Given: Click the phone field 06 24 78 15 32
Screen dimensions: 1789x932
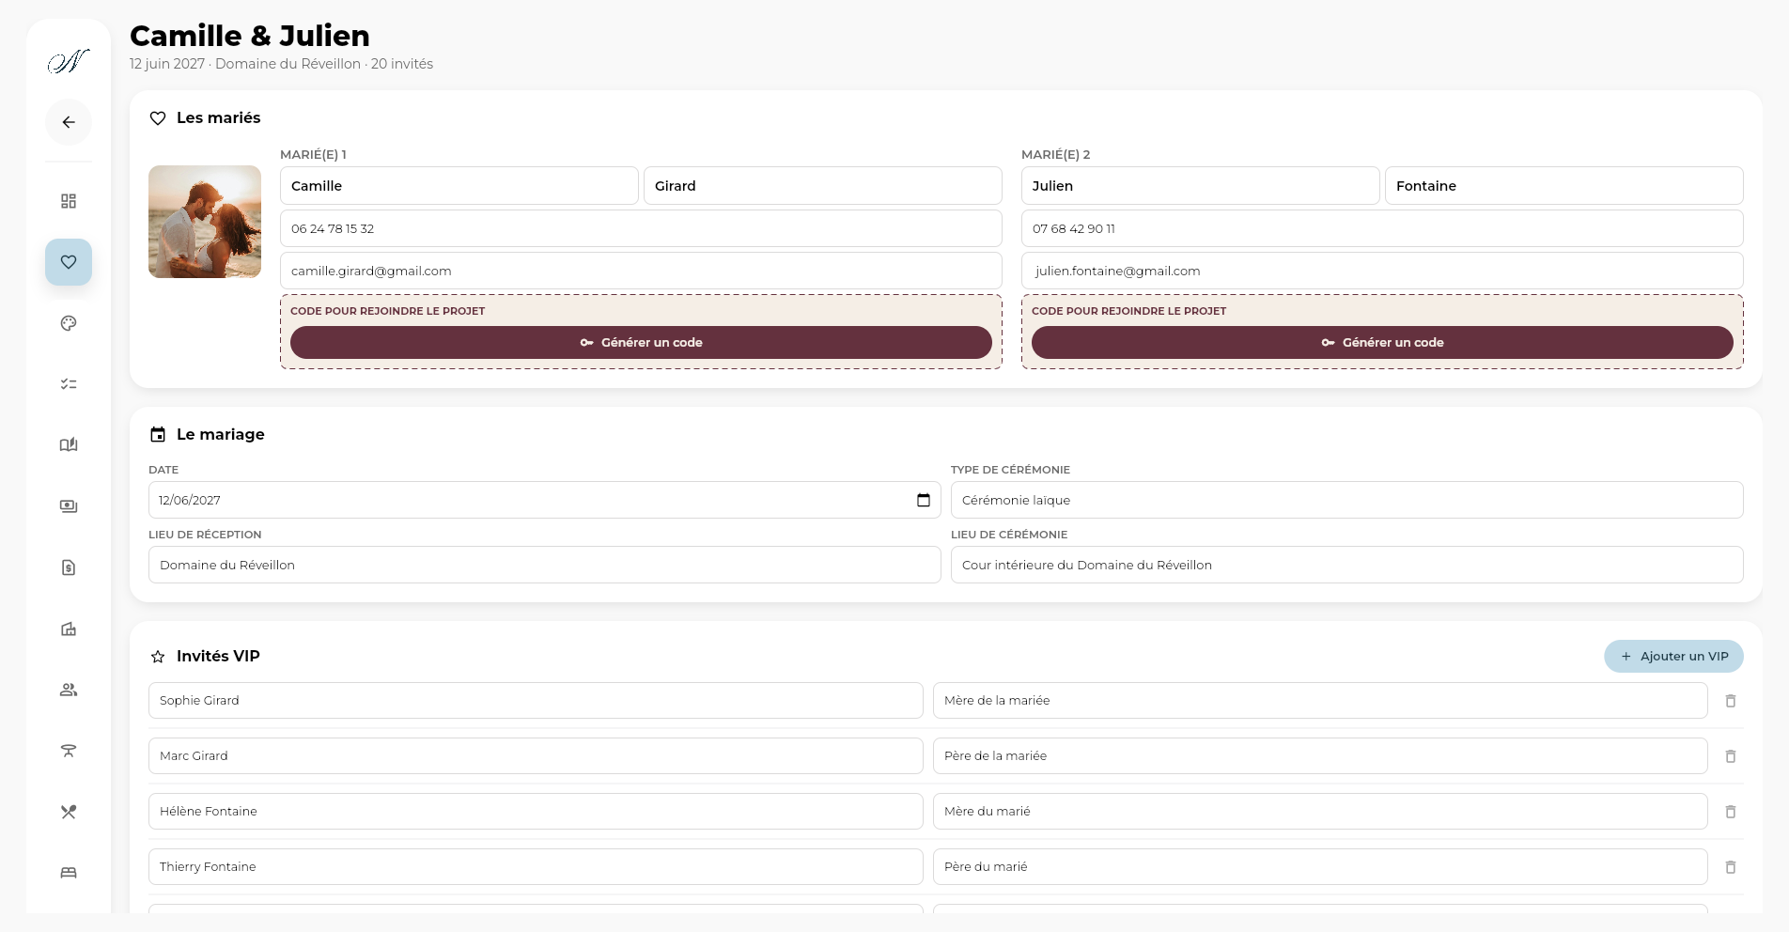Looking at the screenshot, I should [641, 228].
